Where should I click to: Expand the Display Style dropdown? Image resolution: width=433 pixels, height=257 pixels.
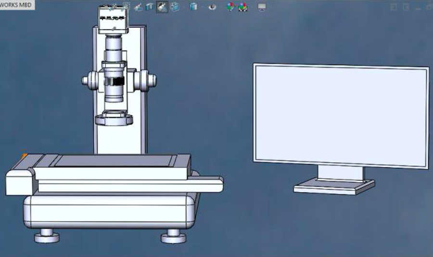tap(193, 7)
